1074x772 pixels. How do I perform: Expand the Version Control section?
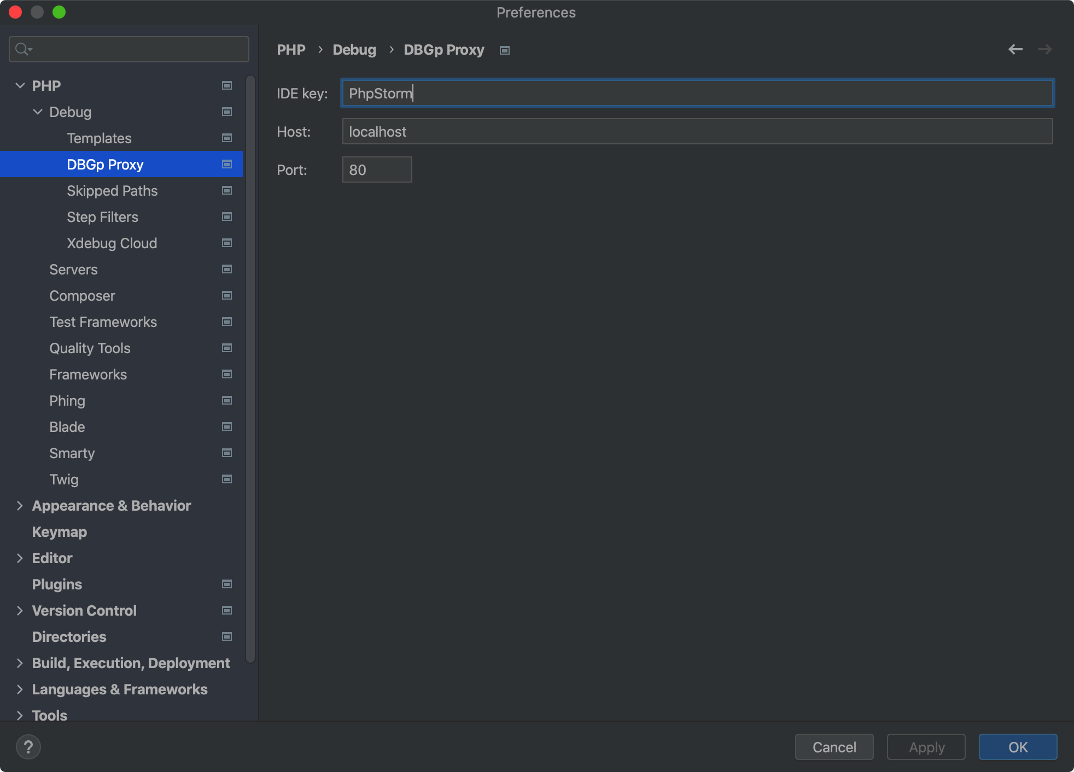pos(20,610)
